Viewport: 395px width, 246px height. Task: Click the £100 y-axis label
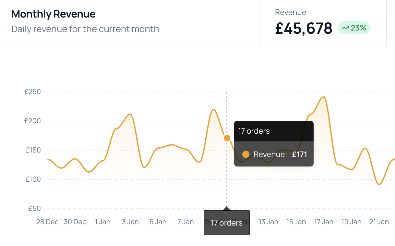pyautogui.click(x=32, y=179)
